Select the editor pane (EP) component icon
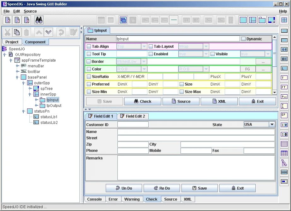Viewport: 291px width, 211px height. (284, 115)
